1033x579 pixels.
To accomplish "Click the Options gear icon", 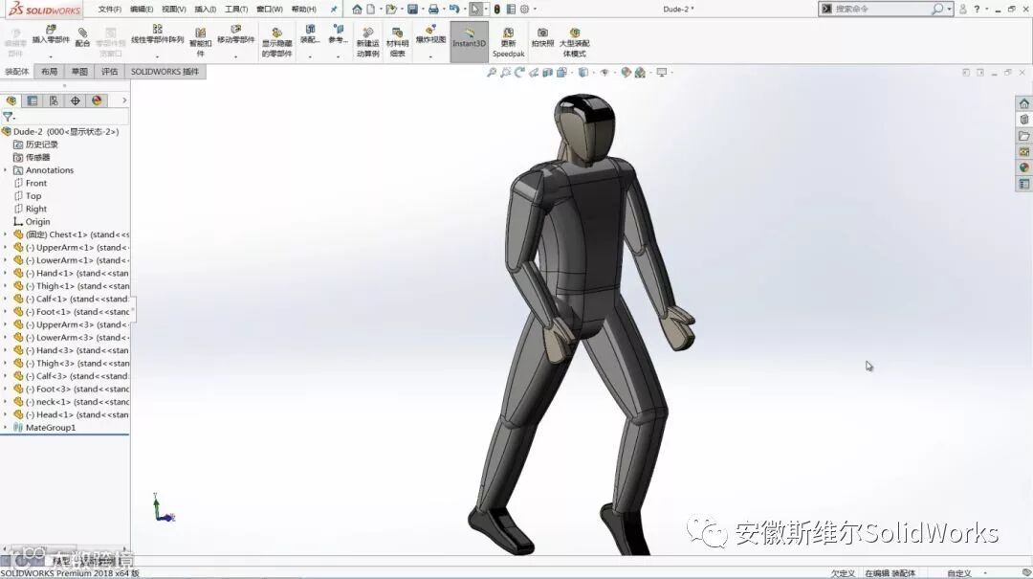I will pos(524,10).
